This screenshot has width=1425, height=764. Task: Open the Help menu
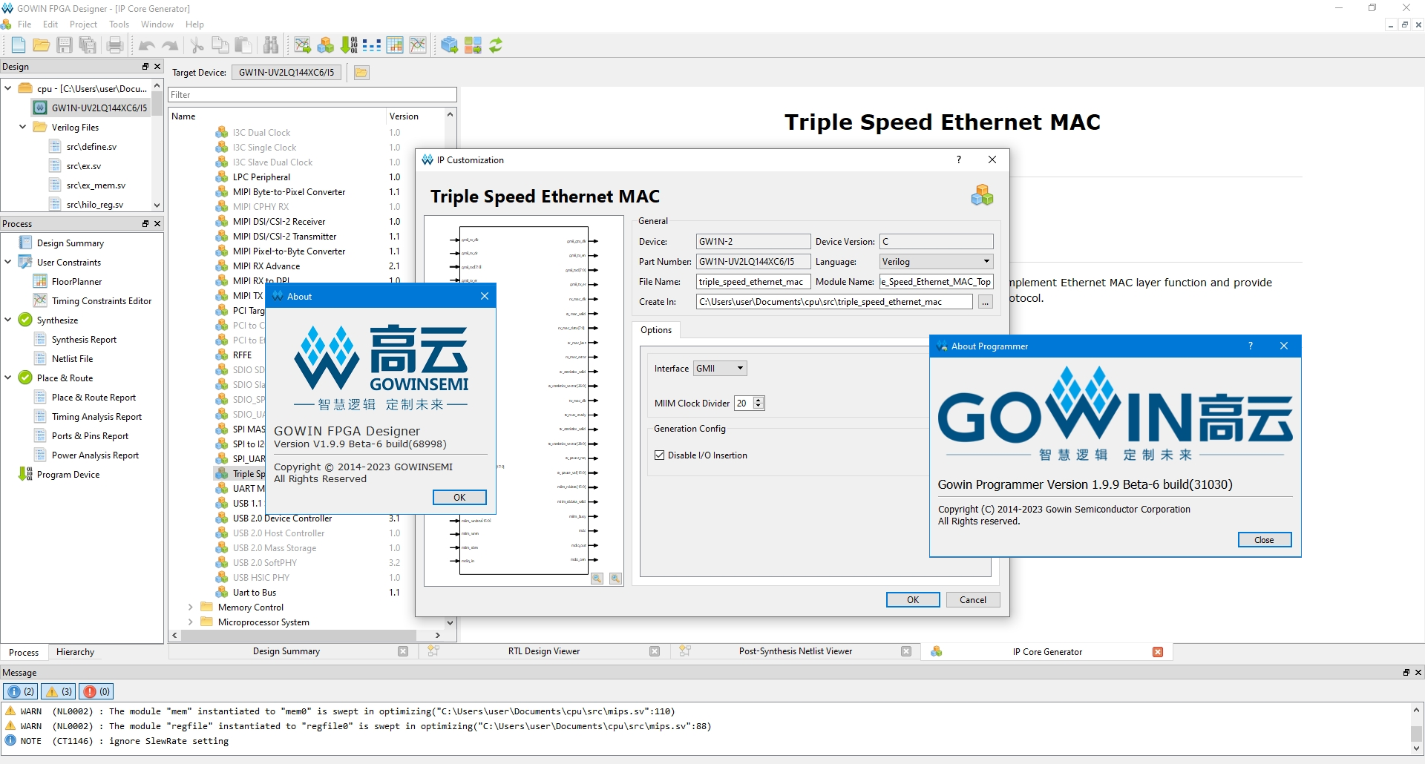click(194, 24)
